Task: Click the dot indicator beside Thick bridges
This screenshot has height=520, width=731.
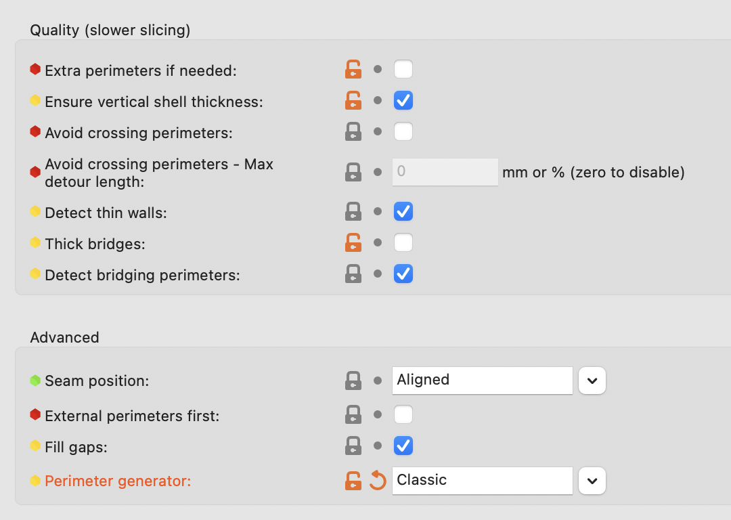Action: pyautogui.click(x=378, y=242)
